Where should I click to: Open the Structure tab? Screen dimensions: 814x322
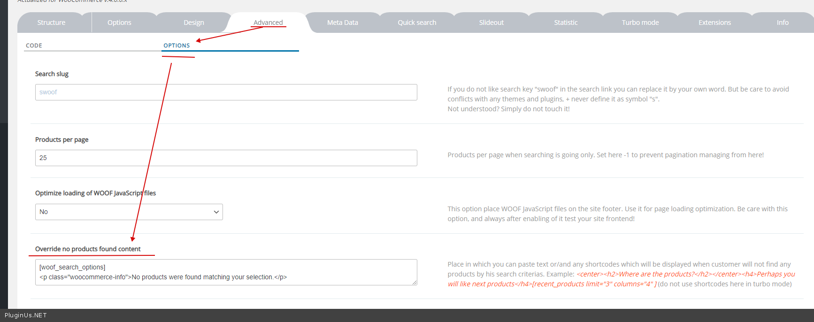(51, 23)
